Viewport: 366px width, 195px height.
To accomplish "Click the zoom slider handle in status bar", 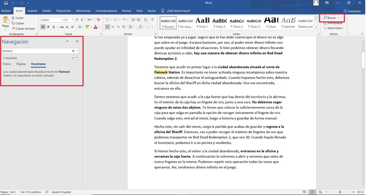I will point(340,192).
